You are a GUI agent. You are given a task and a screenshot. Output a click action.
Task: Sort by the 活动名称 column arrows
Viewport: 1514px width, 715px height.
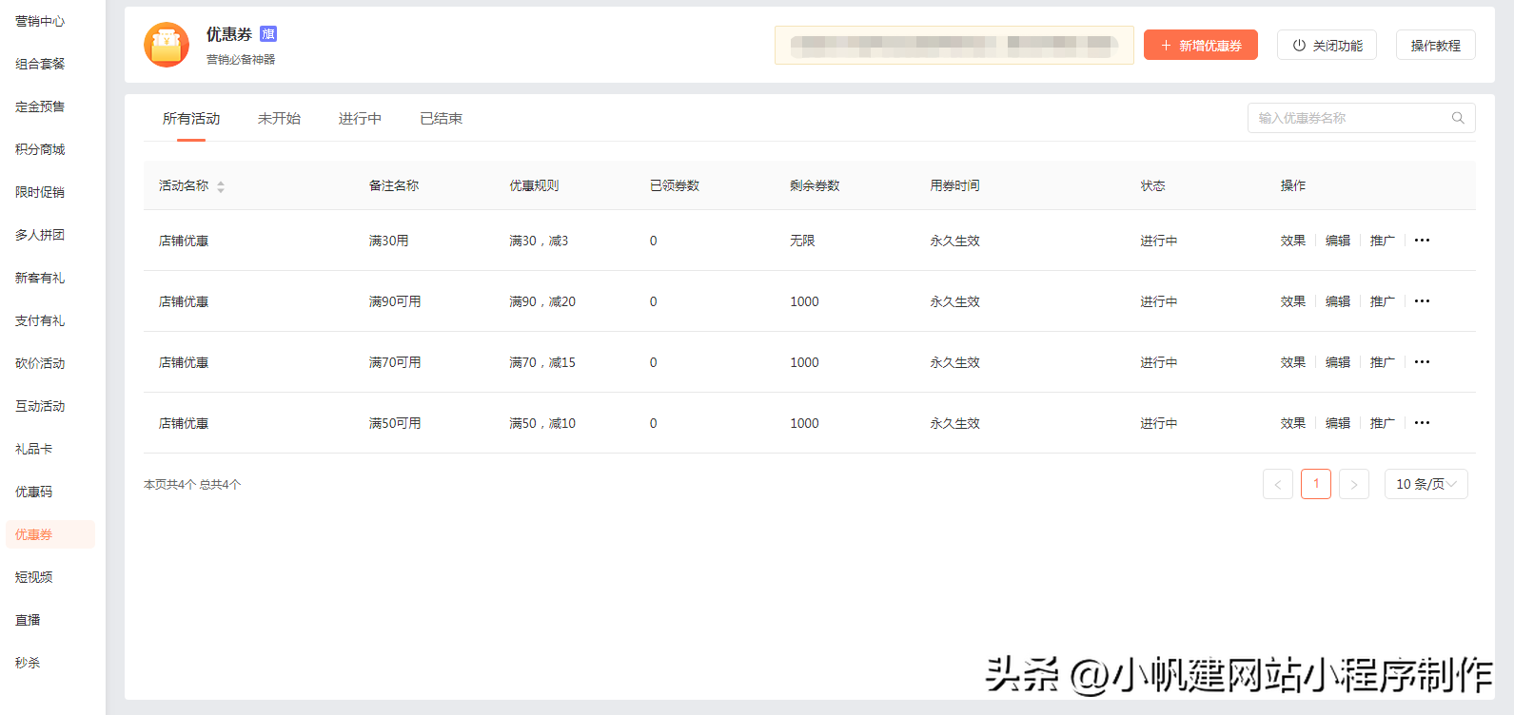coord(221,186)
